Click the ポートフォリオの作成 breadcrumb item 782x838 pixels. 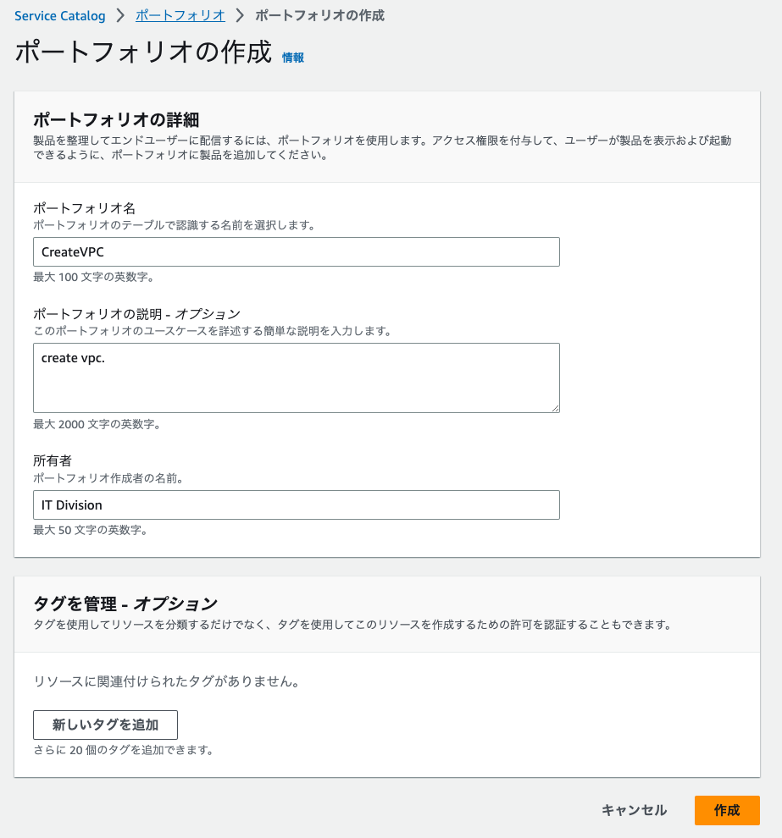(319, 16)
